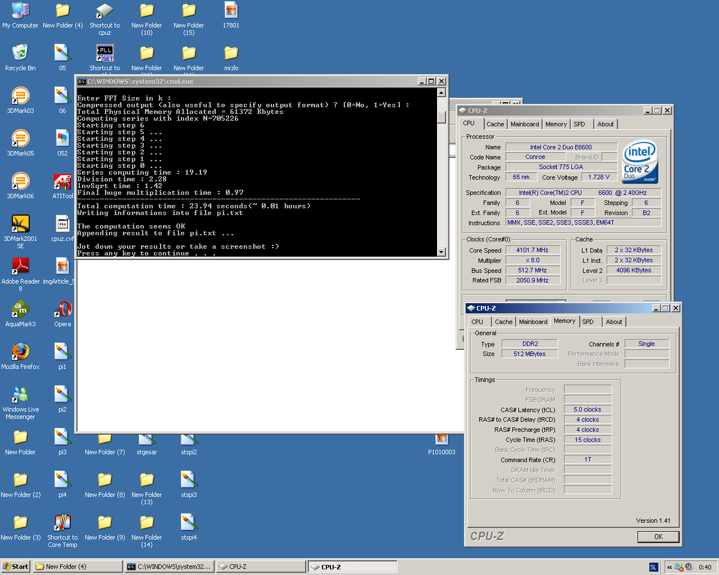Open the Recycle Bin icon
Image resolution: width=719 pixels, height=575 pixels.
[20, 58]
